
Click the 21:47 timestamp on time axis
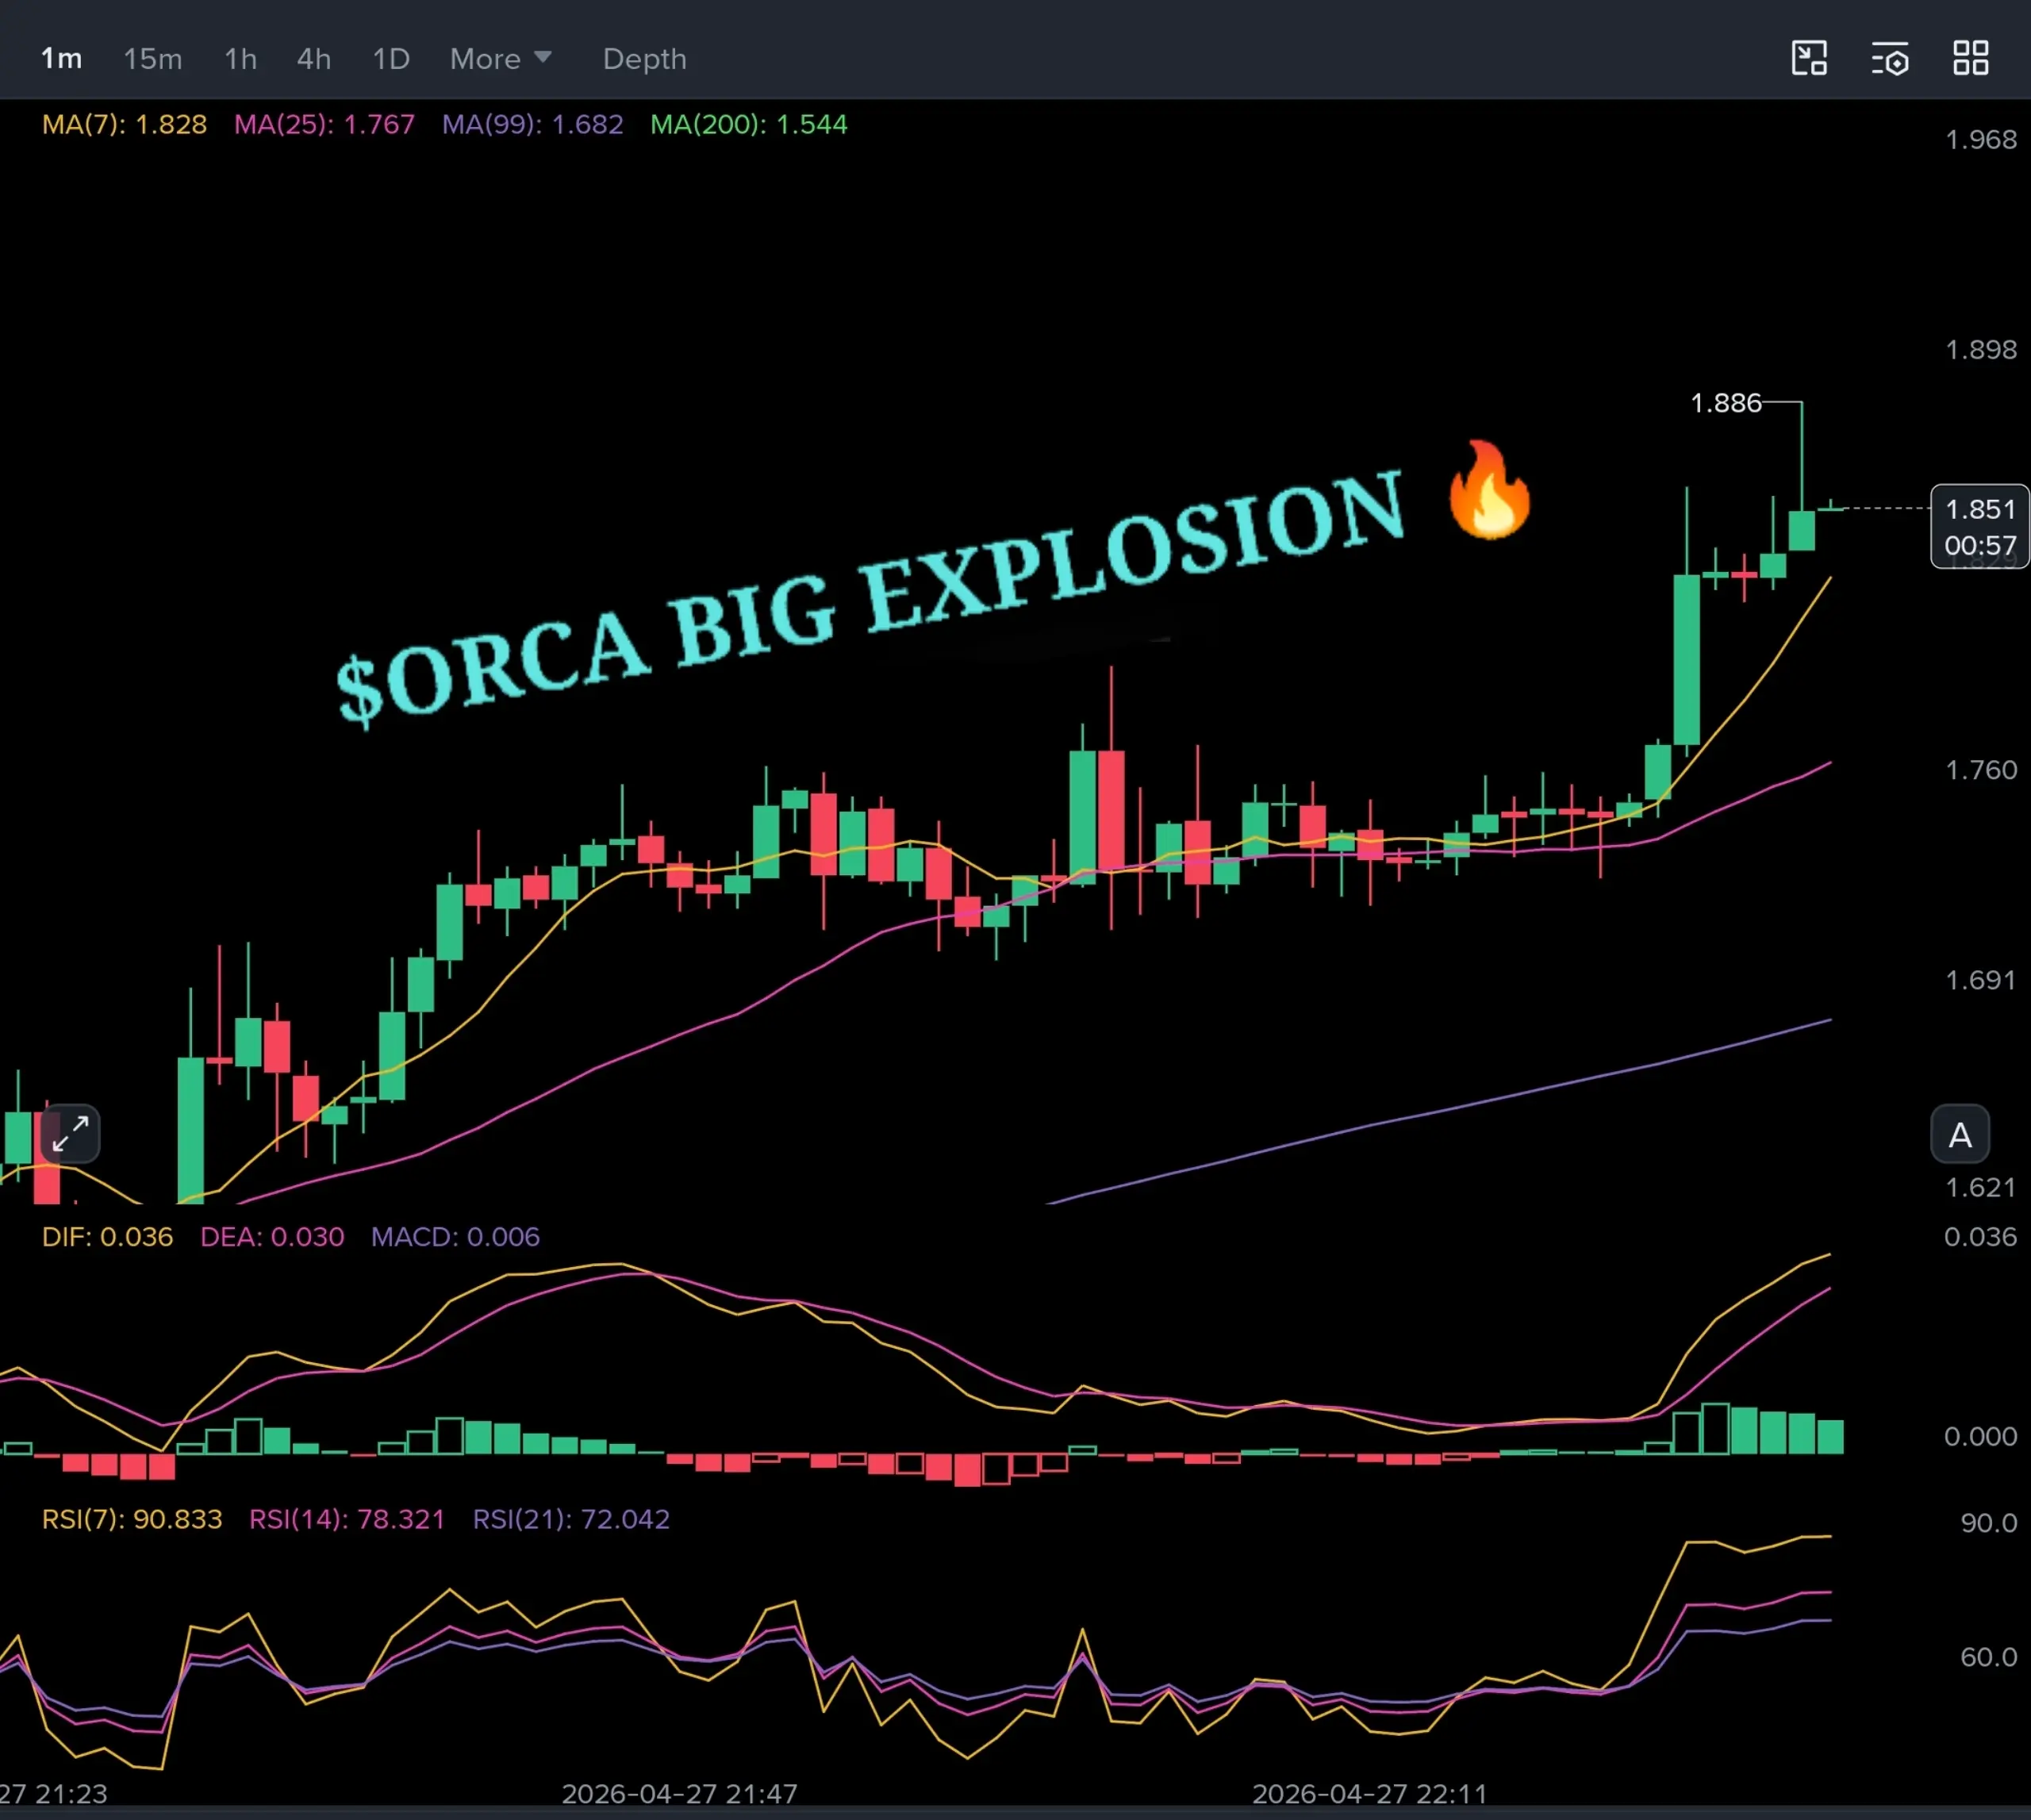[679, 1793]
